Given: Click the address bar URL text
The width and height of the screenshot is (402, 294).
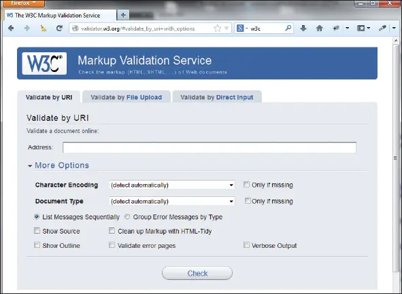Looking at the screenshot, I should (138, 29).
